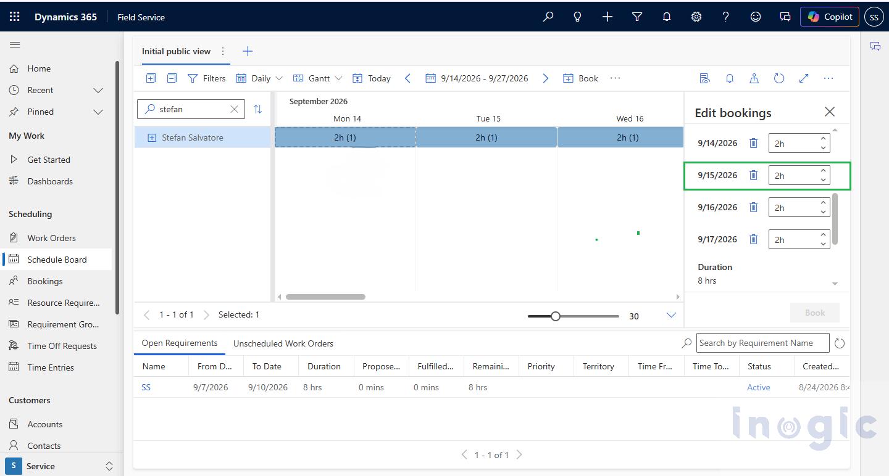Select the Tue 15 2h (1) booking
Viewport: 889px width, 476px height.
pyautogui.click(x=486, y=137)
